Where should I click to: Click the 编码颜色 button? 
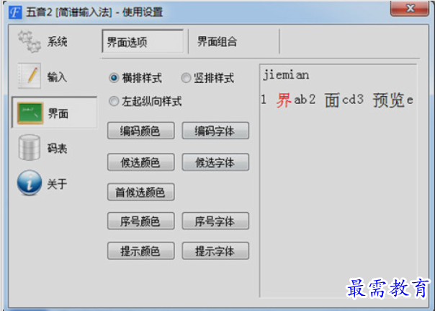click(x=141, y=131)
